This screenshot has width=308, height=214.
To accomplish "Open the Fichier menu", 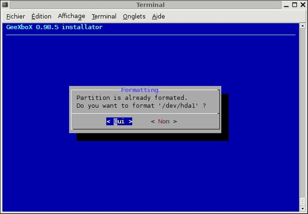I will [x=15, y=16].
